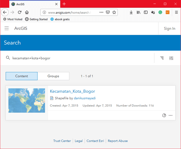Click the sort results icon
This screenshot has height=149, width=181.
coord(162,58)
